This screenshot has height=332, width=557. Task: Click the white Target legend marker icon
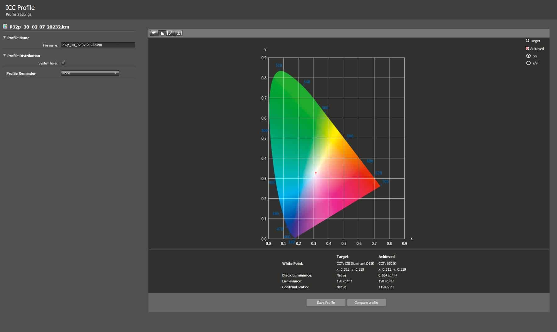point(527,41)
